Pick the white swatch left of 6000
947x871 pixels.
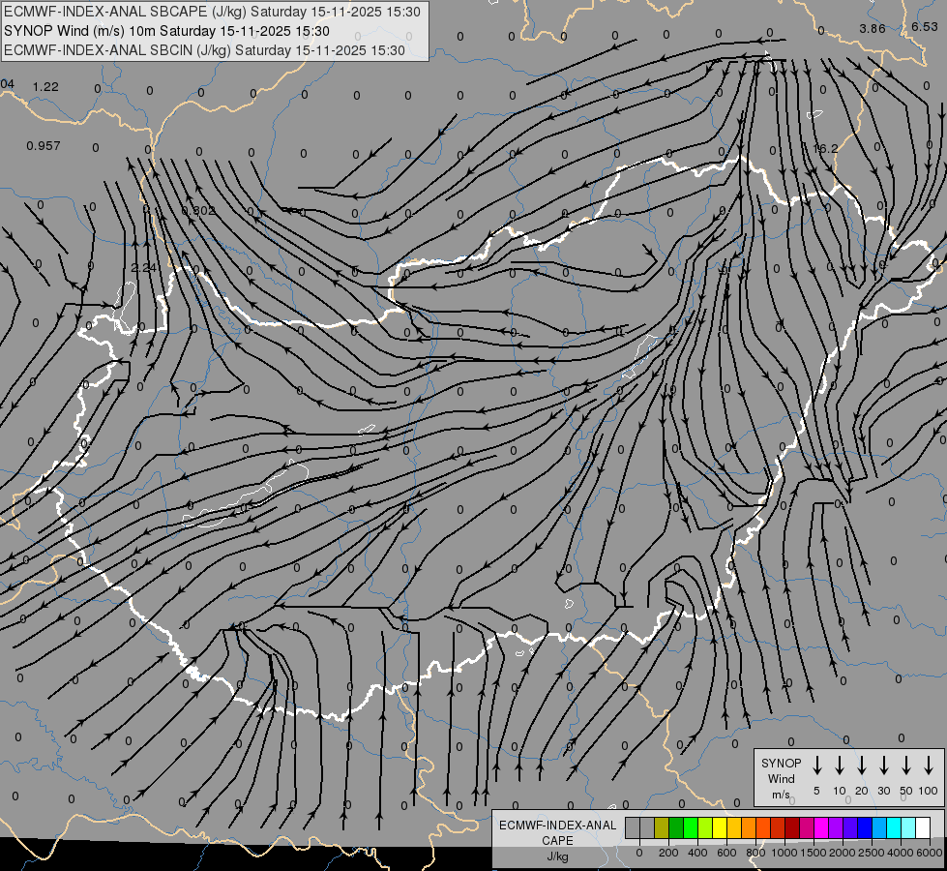924,828
